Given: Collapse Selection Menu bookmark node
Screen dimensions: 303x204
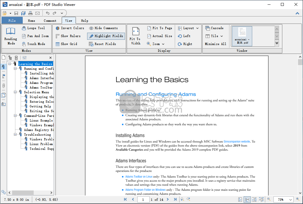Looking at the screenshot, I should click(x=15, y=92).
